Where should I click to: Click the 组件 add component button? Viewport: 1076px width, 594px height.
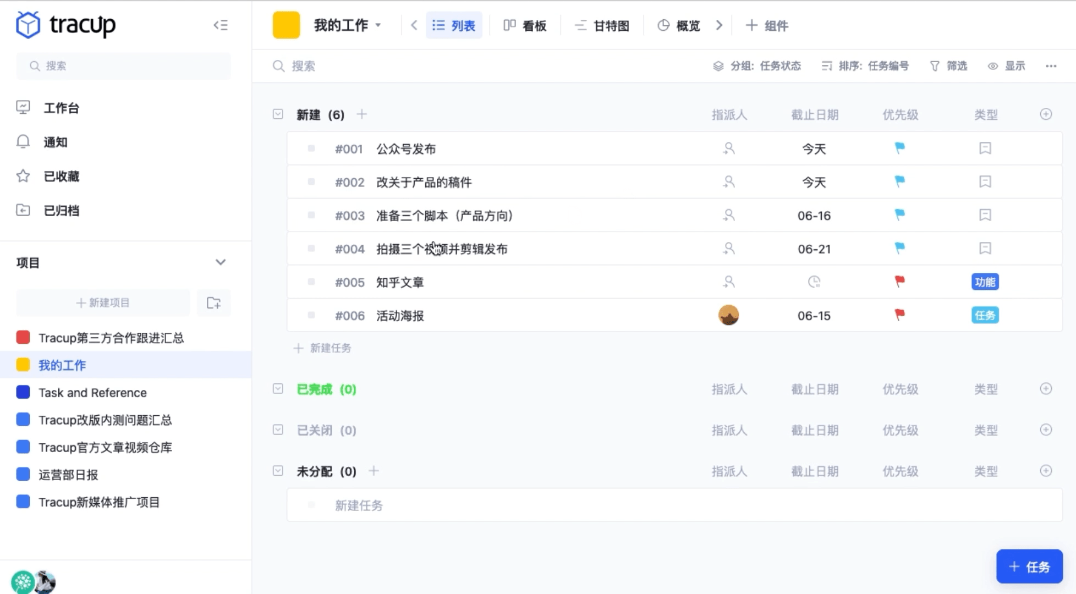pos(767,25)
